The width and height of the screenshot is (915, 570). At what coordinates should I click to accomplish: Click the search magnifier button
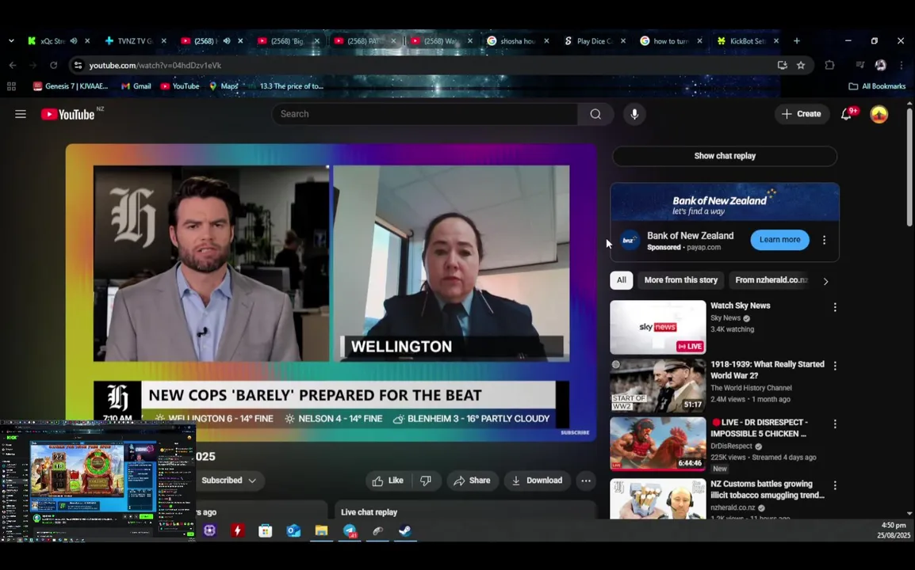(x=595, y=114)
